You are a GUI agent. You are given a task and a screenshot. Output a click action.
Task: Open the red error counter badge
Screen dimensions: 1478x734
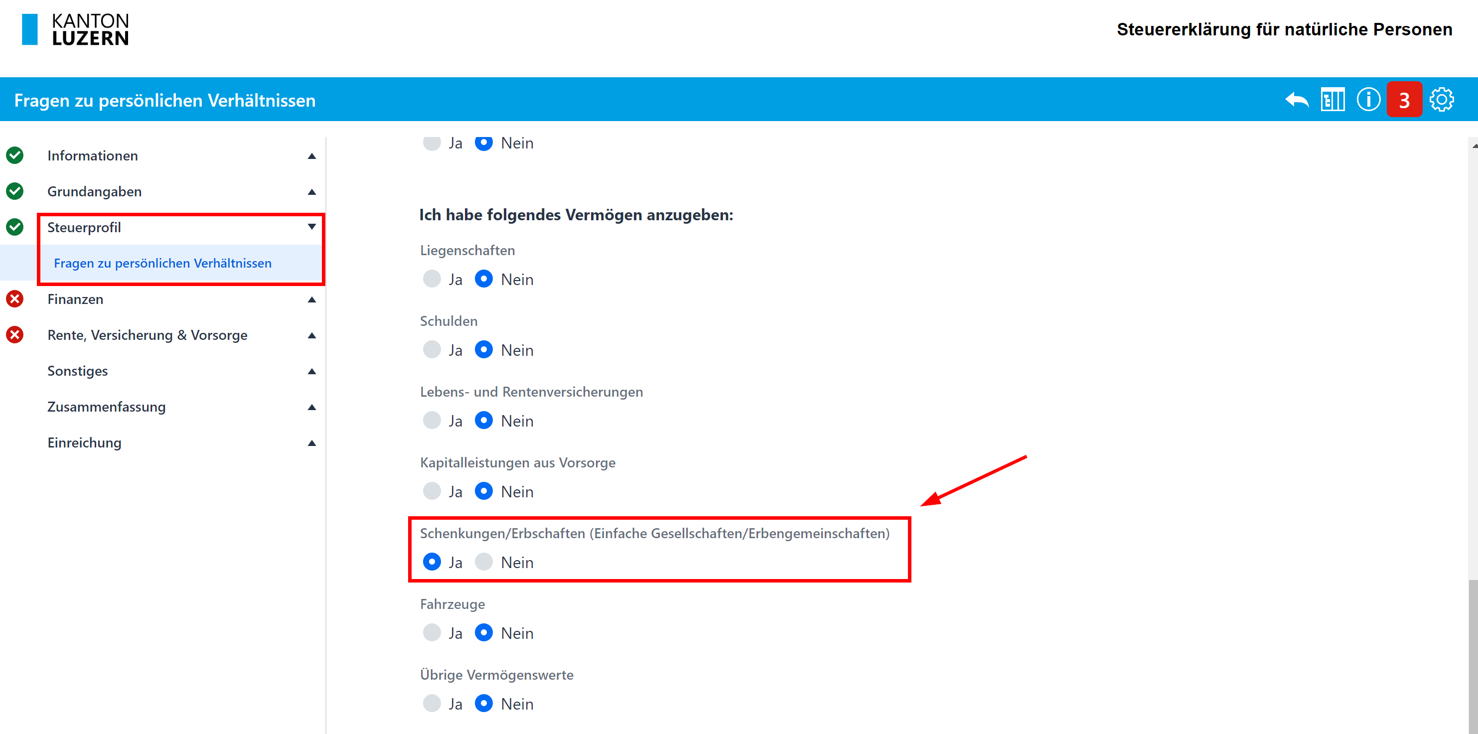(1404, 100)
